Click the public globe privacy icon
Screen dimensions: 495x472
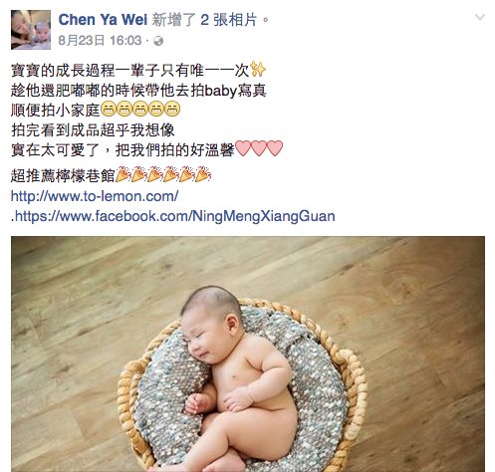point(158,41)
